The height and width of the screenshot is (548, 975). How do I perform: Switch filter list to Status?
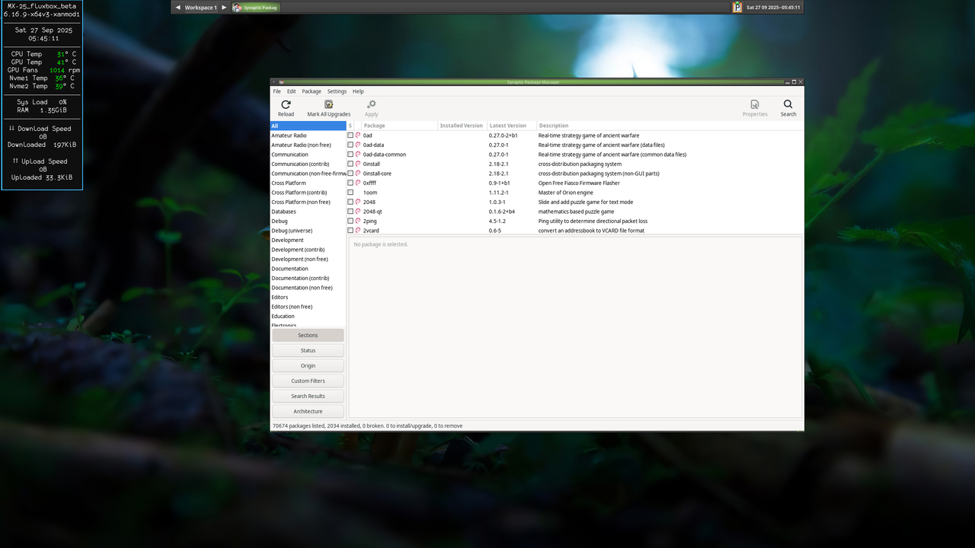click(x=308, y=350)
